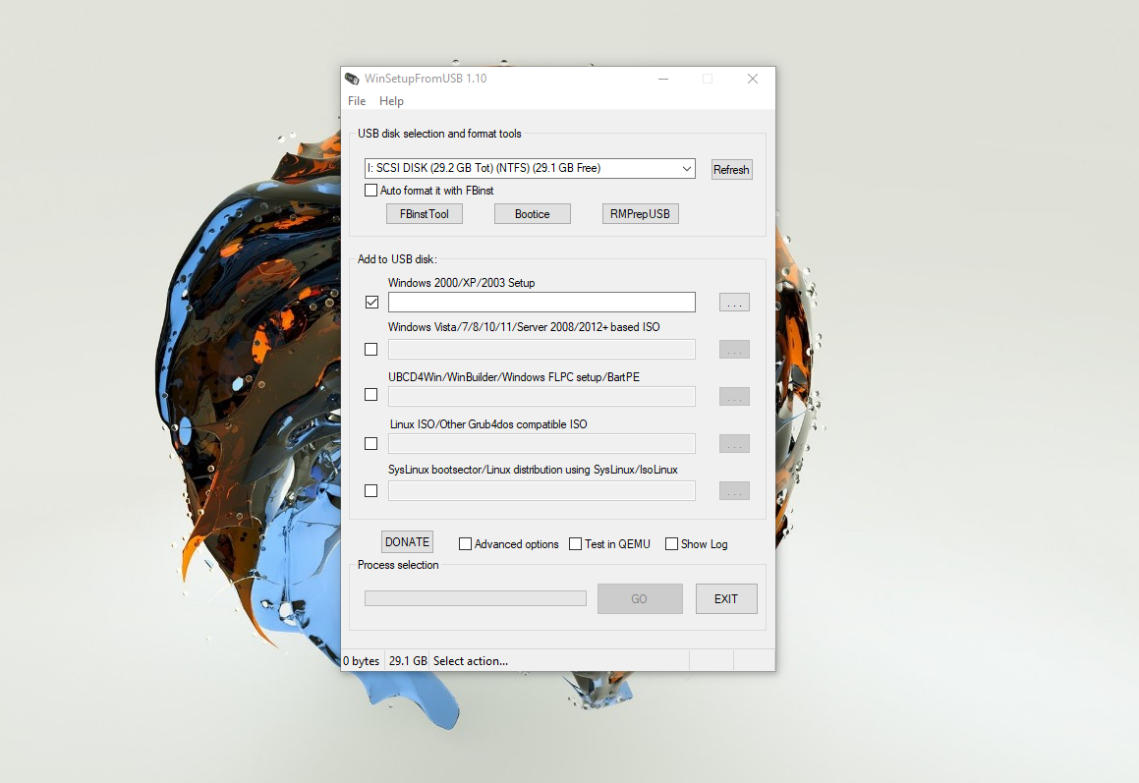Turn on Show Log checkbox
The height and width of the screenshot is (783, 1139).
(672, 544)
